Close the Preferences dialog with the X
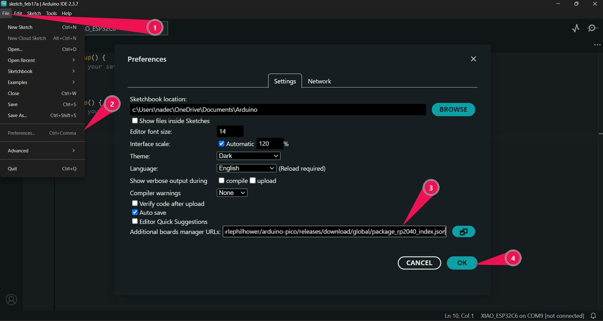603x321 pixels. pyautogui.click(x=473, y=59)
